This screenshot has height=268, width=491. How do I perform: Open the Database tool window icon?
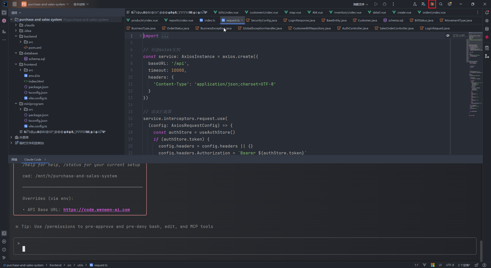coord(487,29)
